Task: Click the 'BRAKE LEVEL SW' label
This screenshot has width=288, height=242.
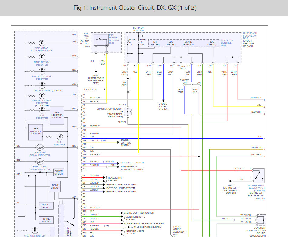Action: click(188, 43)
